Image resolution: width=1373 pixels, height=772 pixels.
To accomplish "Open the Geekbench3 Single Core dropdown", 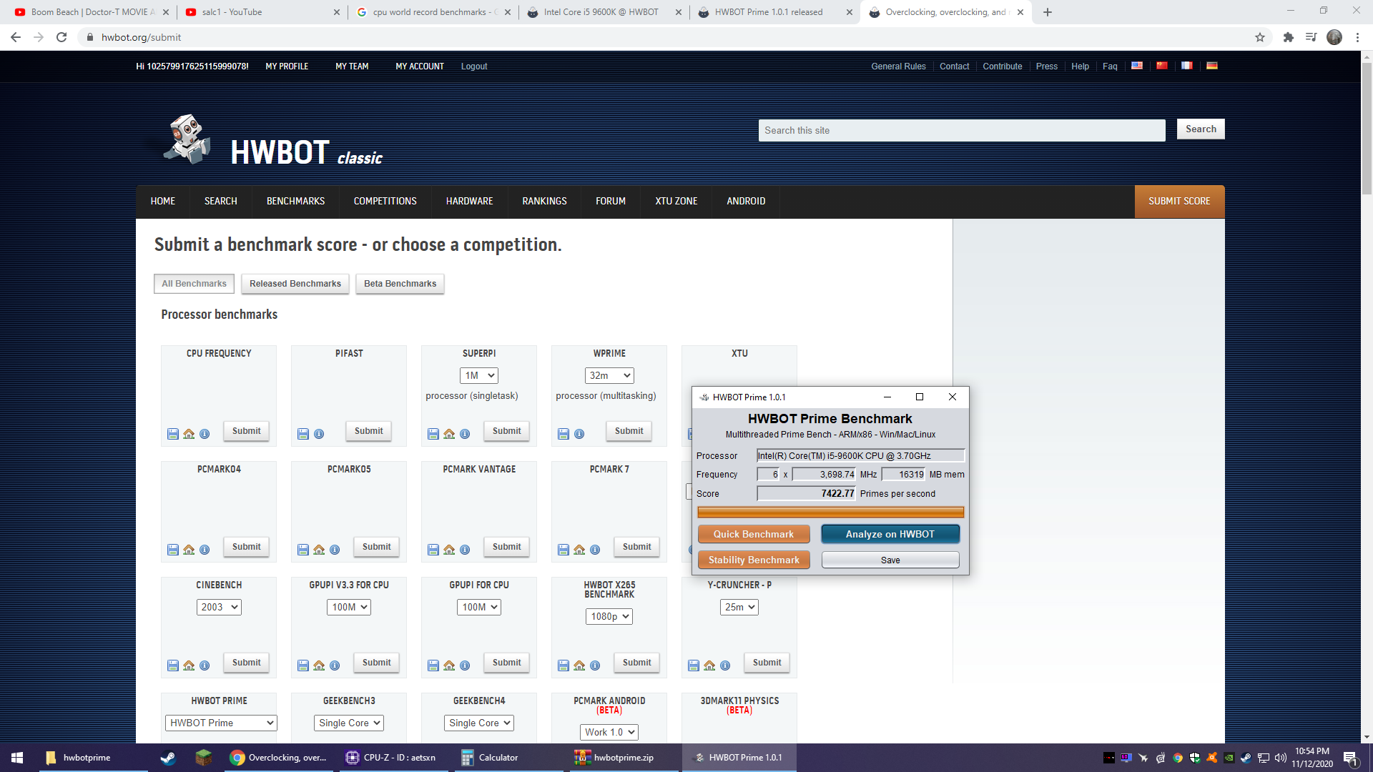I will (x=349, y=723).
